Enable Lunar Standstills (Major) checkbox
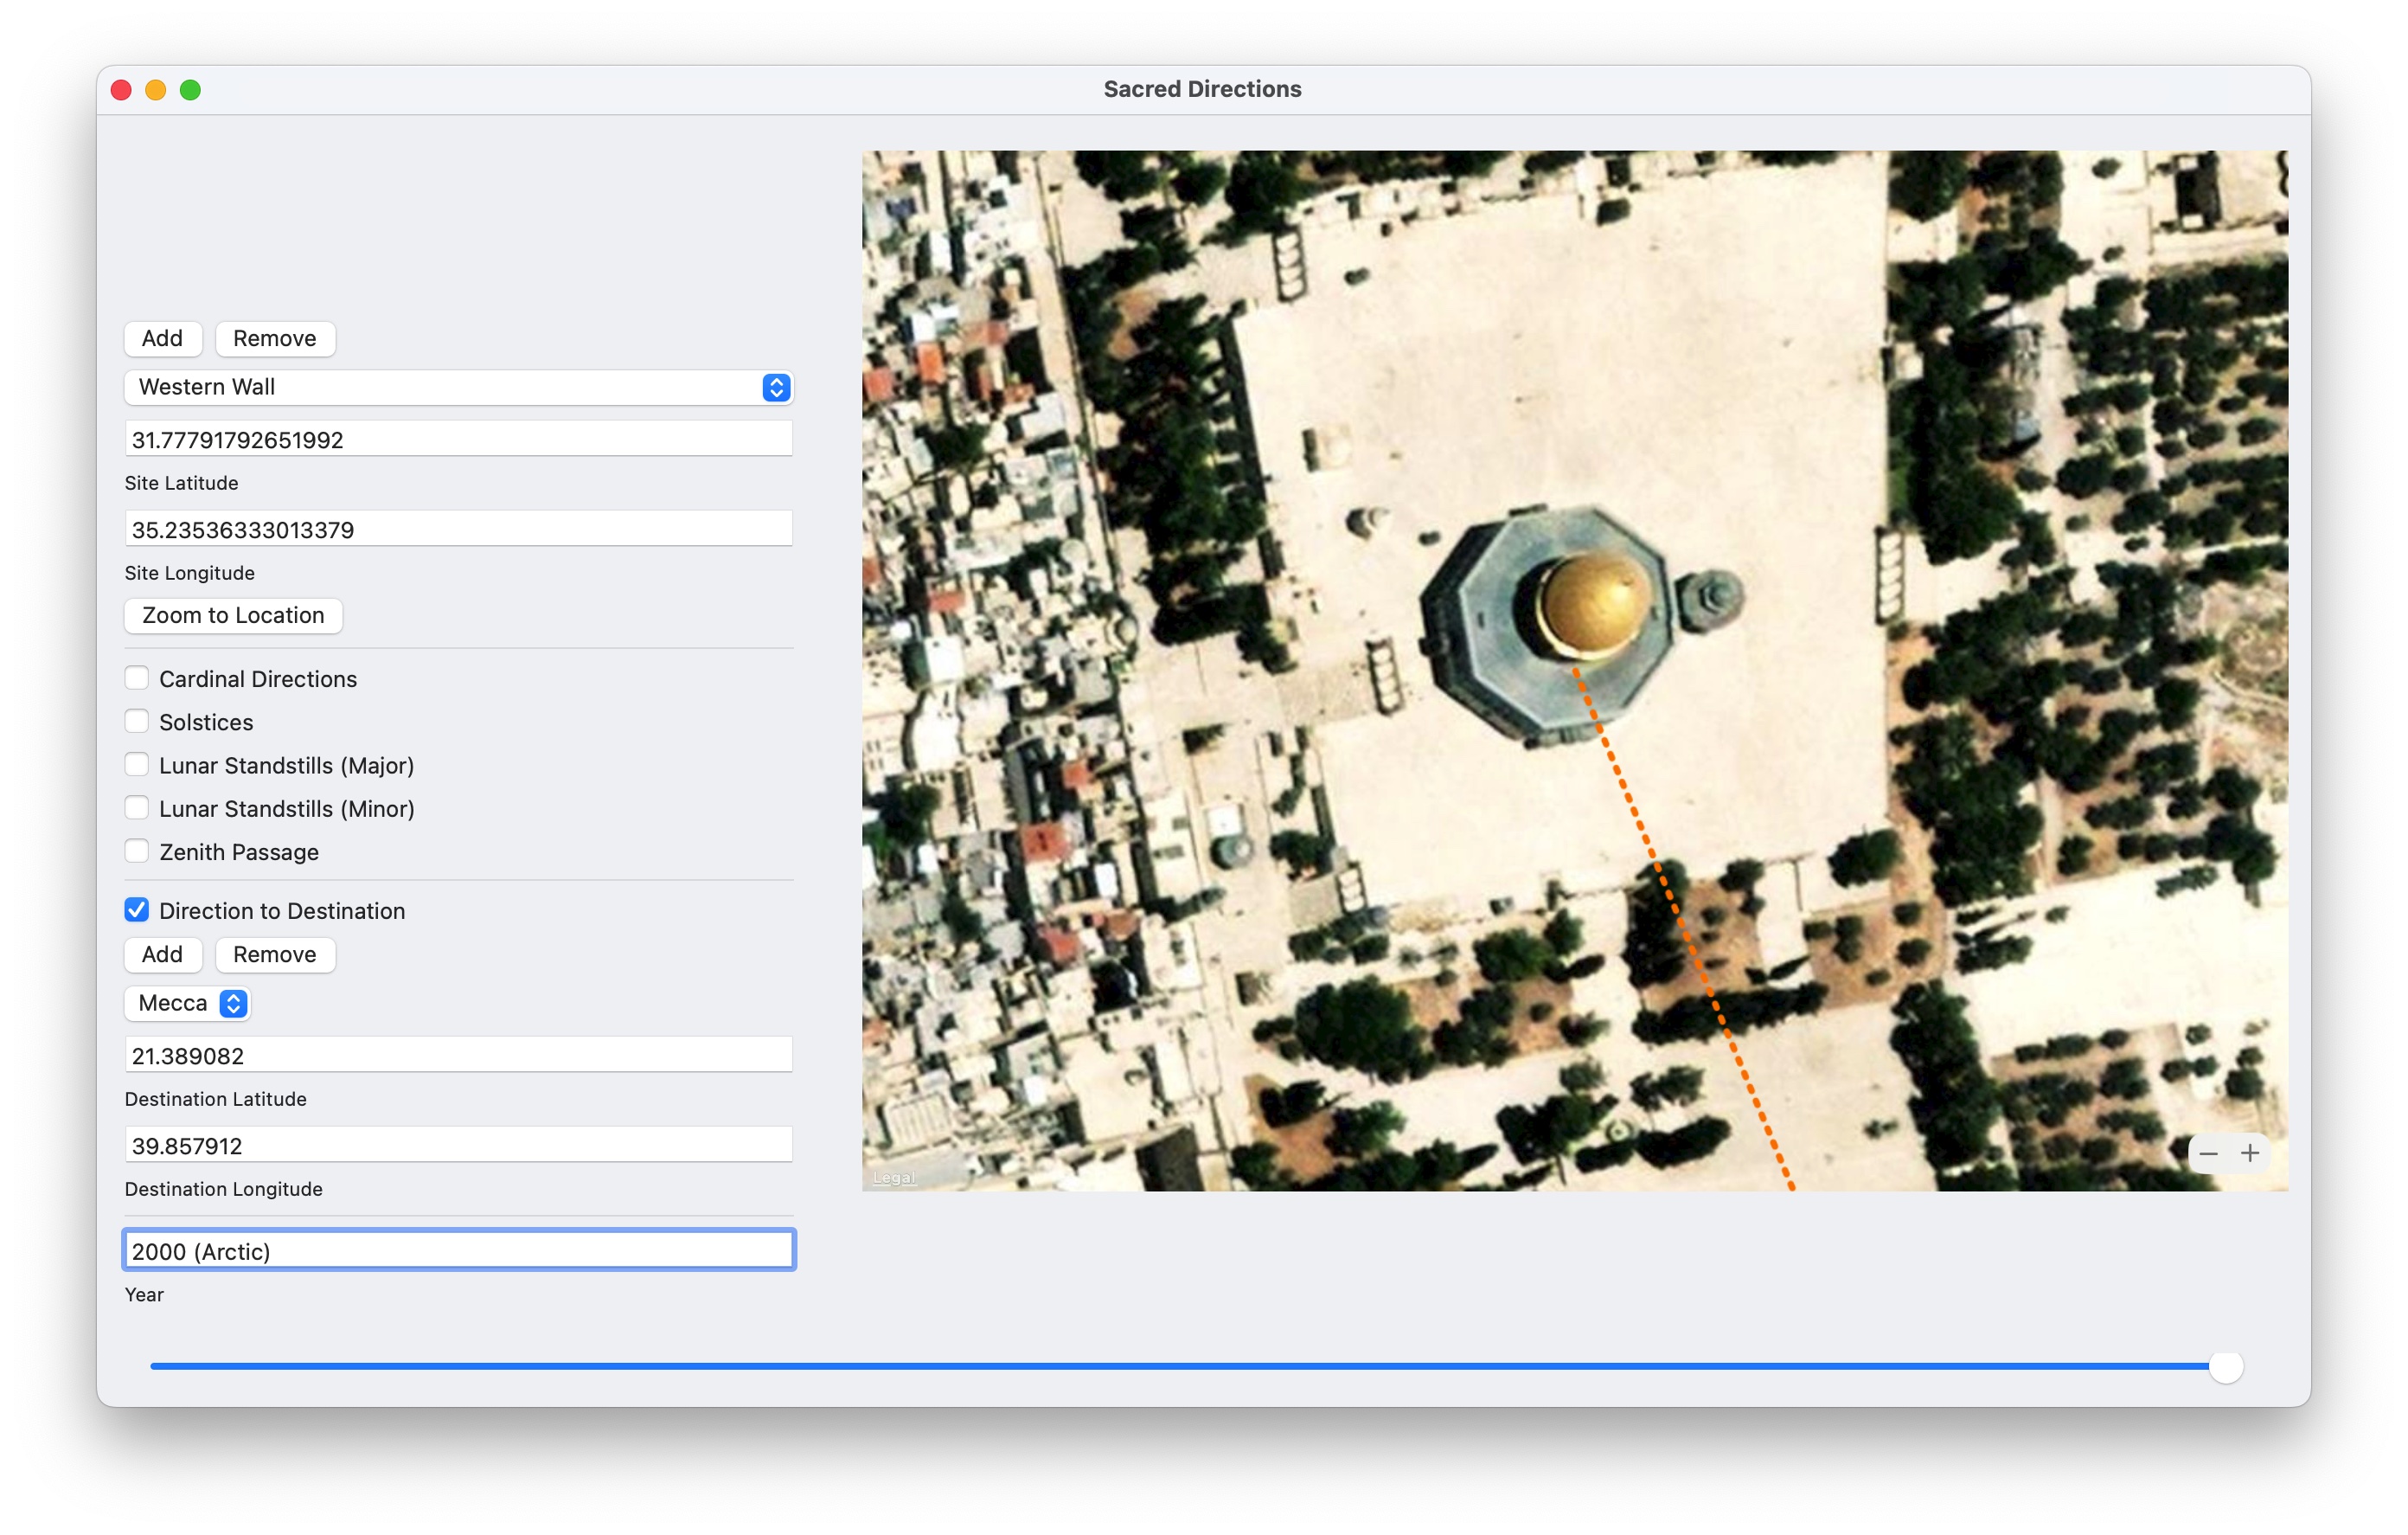This screenshot has height=1535, width=2408. (x=137, y=765)
